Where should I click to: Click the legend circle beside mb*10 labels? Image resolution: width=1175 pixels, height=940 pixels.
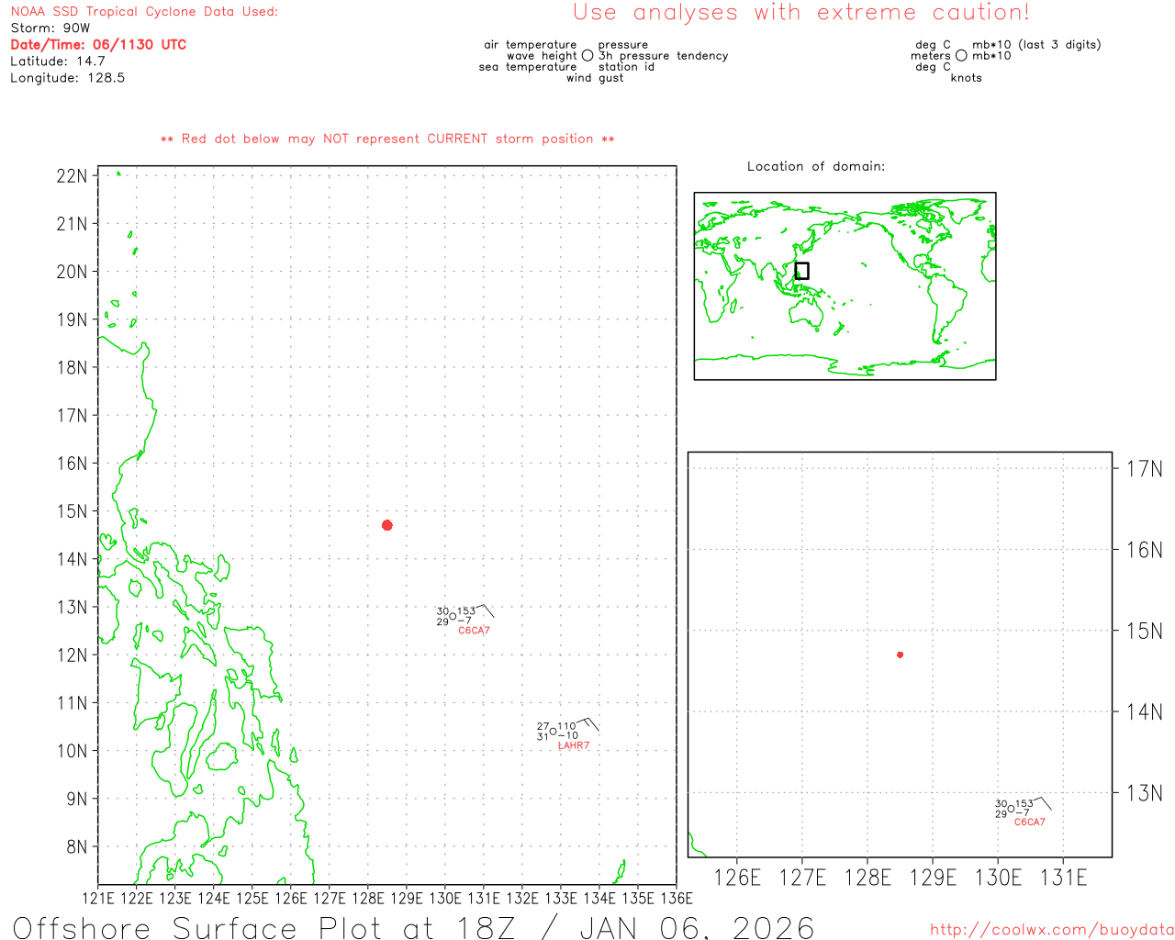(961, 56)
